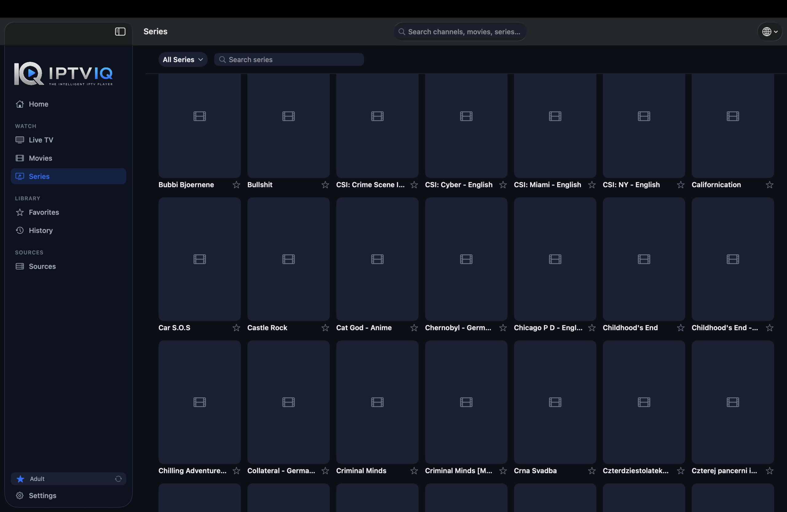Open Settings at sidebar bottom
The width and height of the screenshot is (787, 512).
pos(69,495)
